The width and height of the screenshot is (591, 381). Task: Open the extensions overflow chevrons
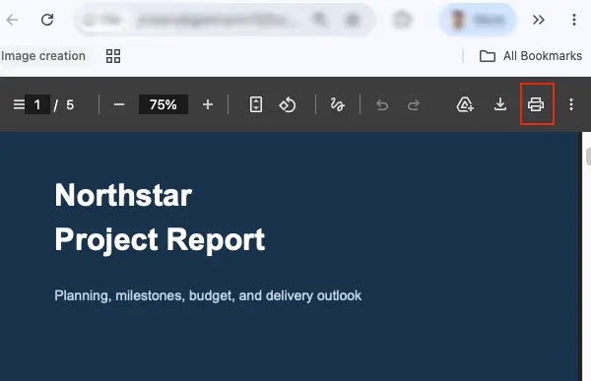click(539, 20)
